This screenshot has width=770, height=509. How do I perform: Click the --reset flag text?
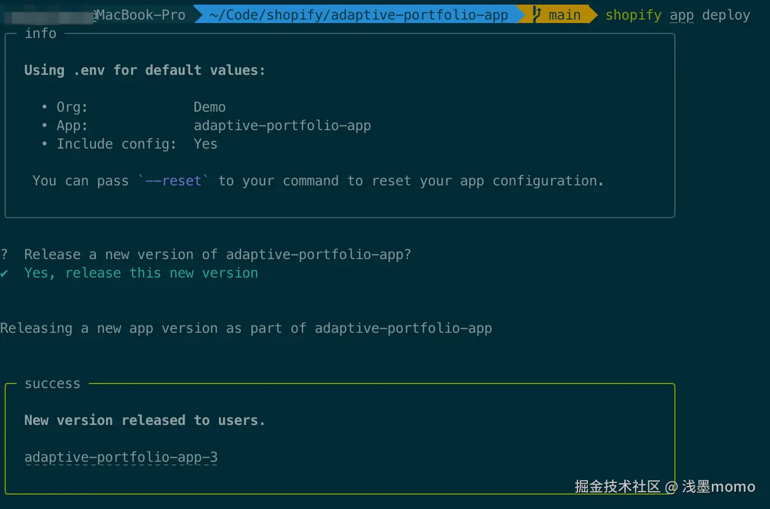[173, 181]
